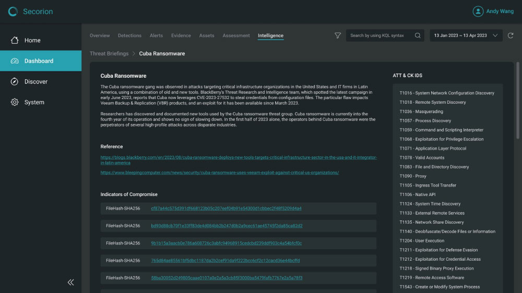Click T1057 - Process Discovery

coord(425,121)
